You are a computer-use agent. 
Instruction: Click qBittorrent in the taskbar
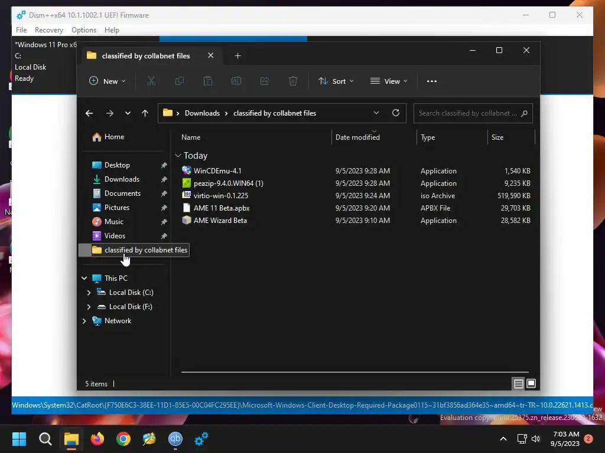175,439
